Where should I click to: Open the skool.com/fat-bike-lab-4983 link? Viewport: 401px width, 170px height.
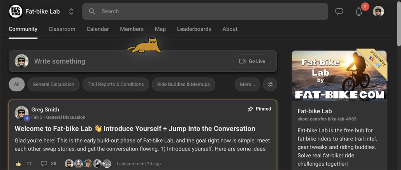coord(327,119)
